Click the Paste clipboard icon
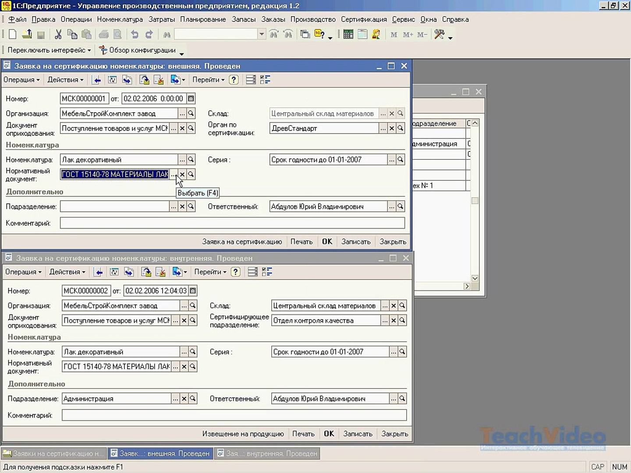The width and height of the screenshot is (631, 473). (x=87, y=34)
